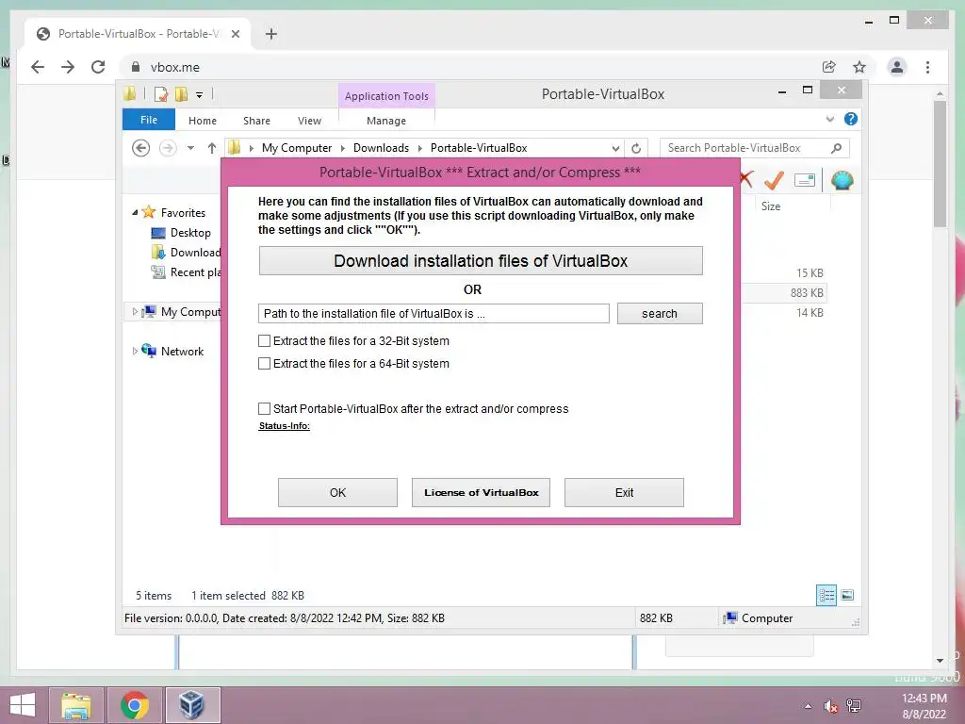This screenshot has height=724, width=965.
Task: Focus the installation file path field
Action: tap(433, 313)
